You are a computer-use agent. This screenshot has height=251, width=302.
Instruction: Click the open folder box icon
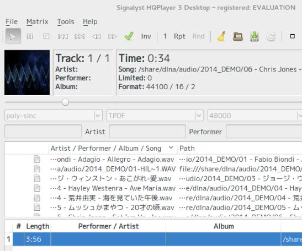(238, 36)
